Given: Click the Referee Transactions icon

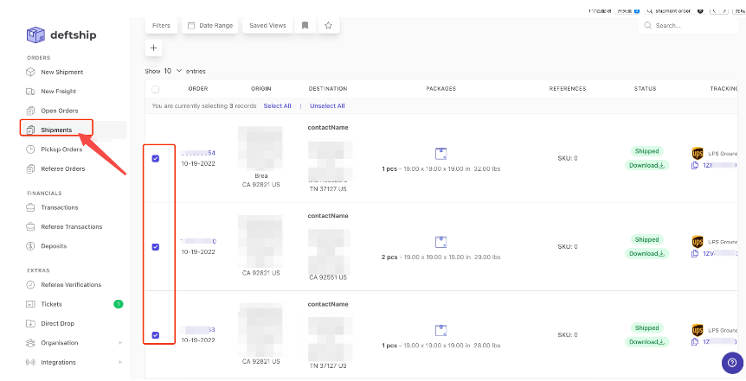Looking at the screenshot, I should point(30,226).
